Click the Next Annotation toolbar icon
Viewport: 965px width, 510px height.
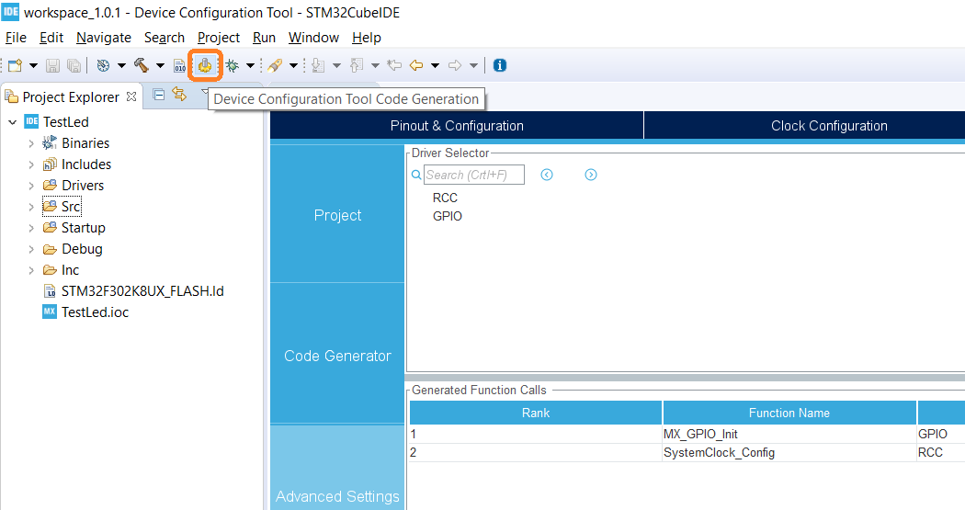(318, 65)
